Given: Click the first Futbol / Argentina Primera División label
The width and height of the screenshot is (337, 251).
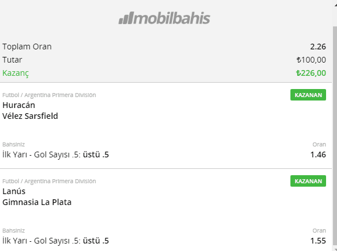Looking at the screenshot, I should click(49, 95).
